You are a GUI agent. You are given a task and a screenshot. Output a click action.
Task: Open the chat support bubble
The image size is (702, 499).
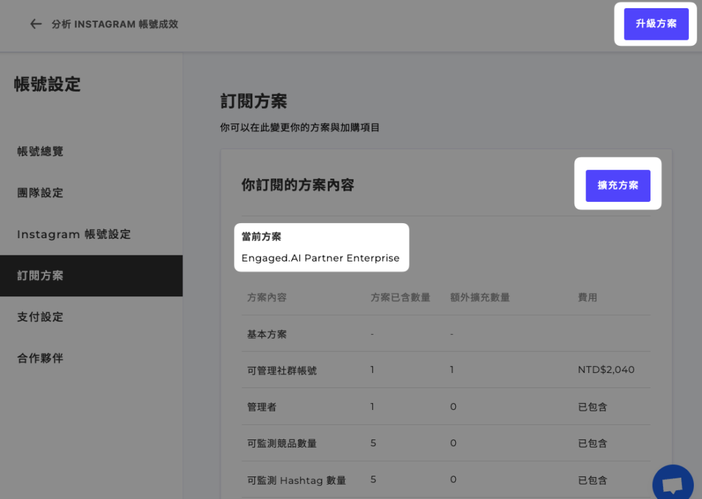673,484
